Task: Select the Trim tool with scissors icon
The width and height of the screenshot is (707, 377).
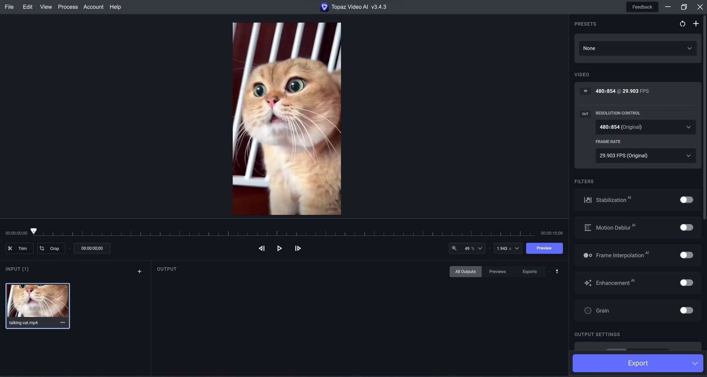Action: [x=19, y=248]
